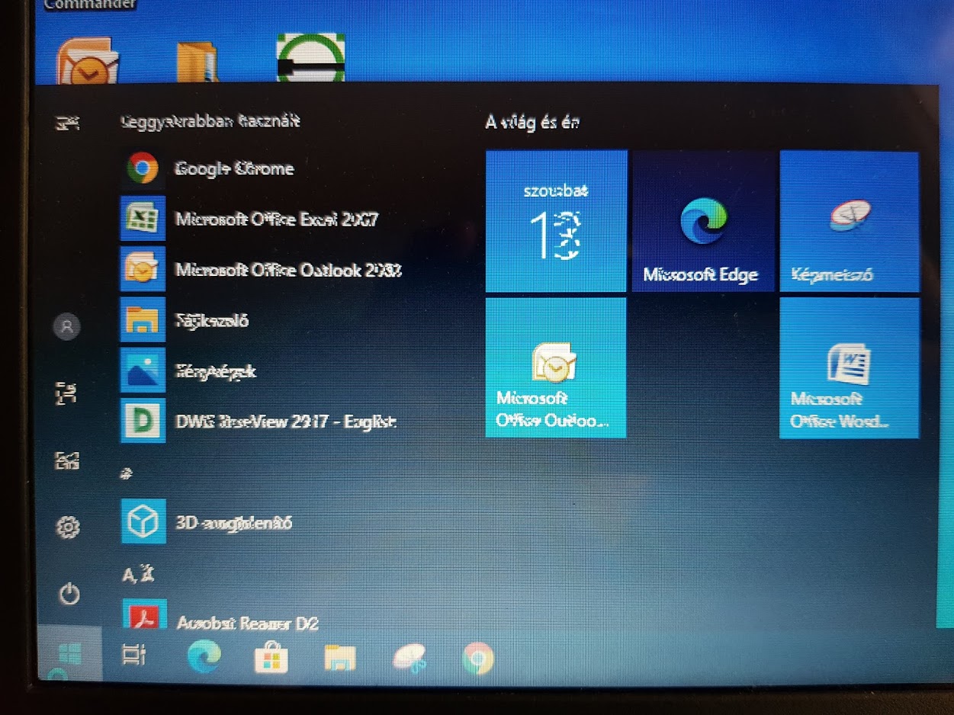Select the green circle desktop icon
The height and width of the screenshot is (715, 954).
(x=311, y=59)
